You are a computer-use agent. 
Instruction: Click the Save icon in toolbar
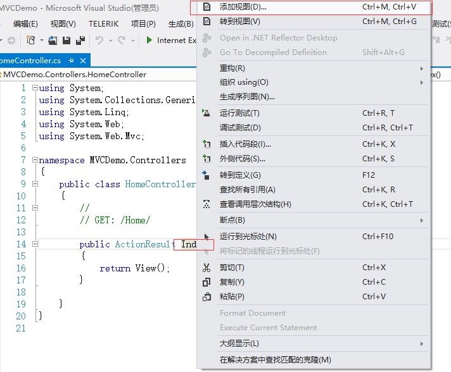(x=67, y=40)
